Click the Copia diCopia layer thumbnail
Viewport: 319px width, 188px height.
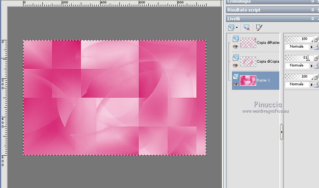pyautogui.click(x=248, y=62)
